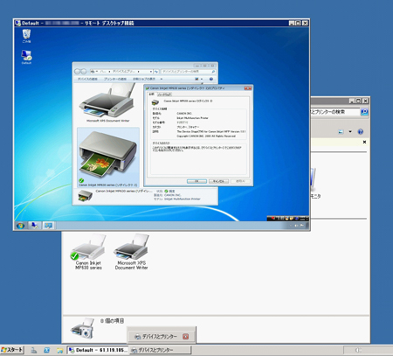
Task: Open the folder quick launch icon on the local taskbar
Action: click(59, 350)
